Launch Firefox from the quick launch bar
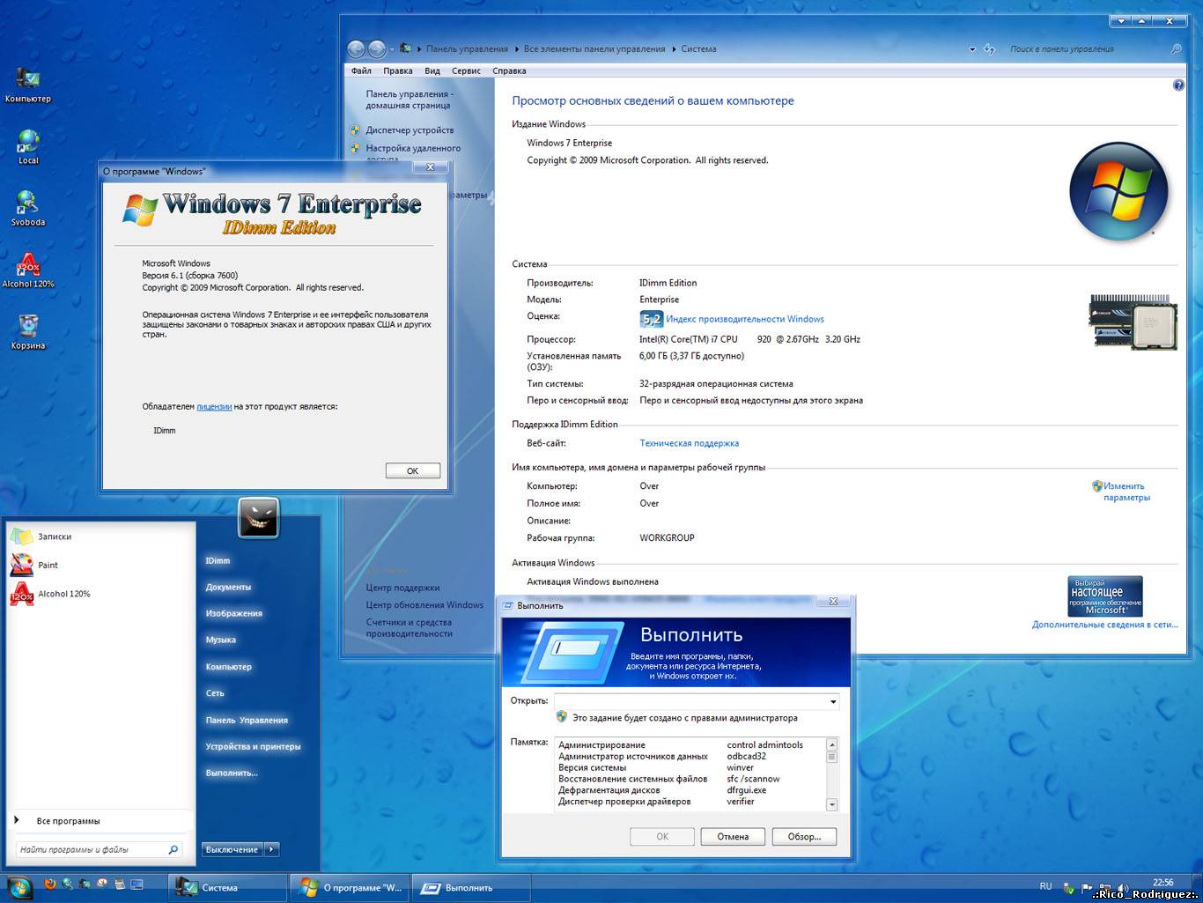Image resolution: width=1203 pixels, height=903 pixels. (x=50, y=884)
